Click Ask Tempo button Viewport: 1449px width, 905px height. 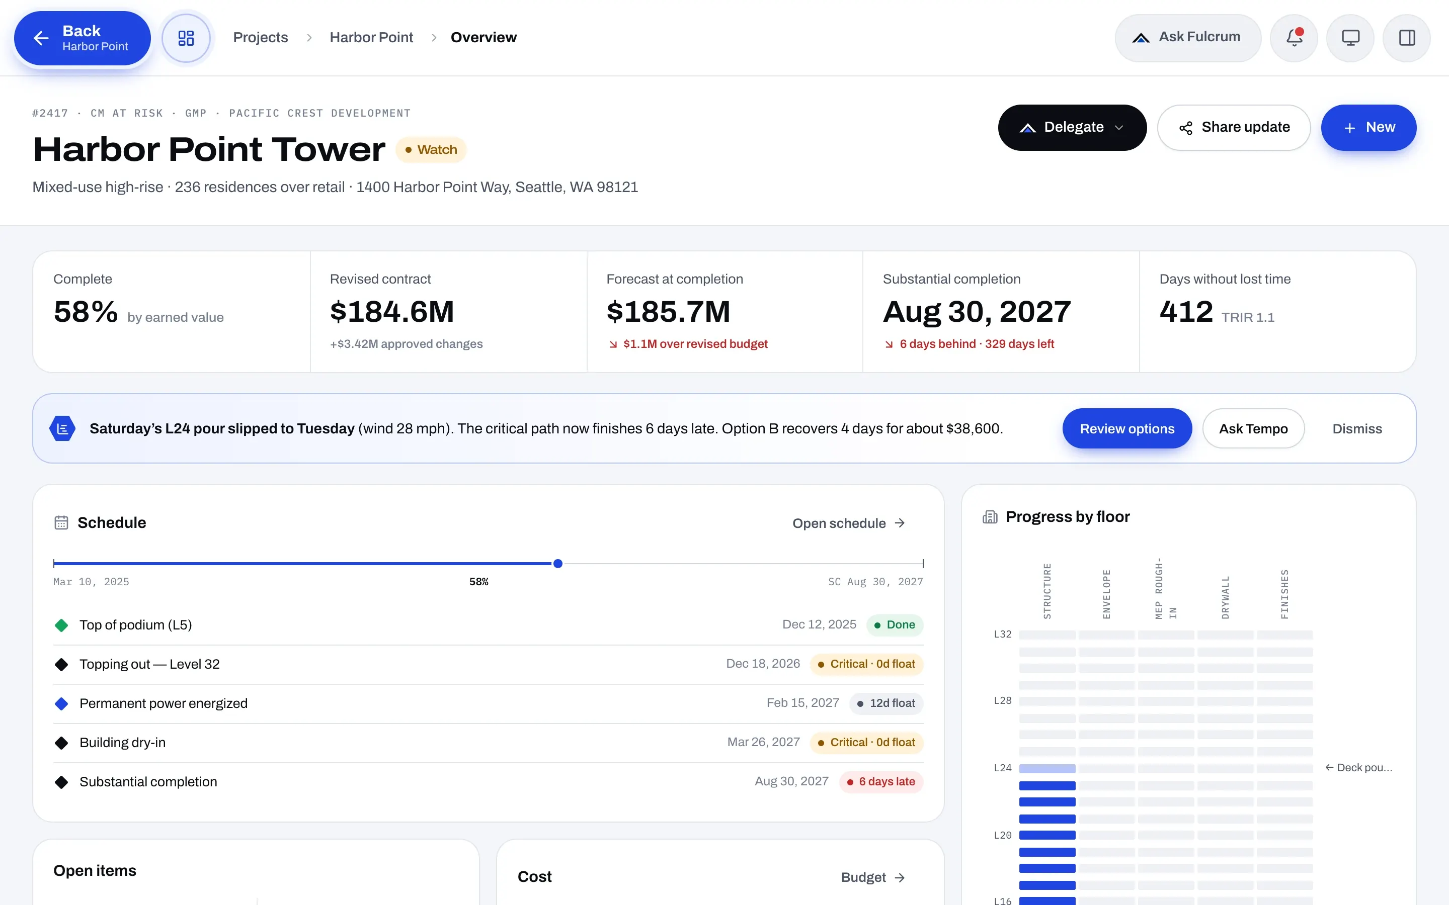click(x=1253, y=428)
